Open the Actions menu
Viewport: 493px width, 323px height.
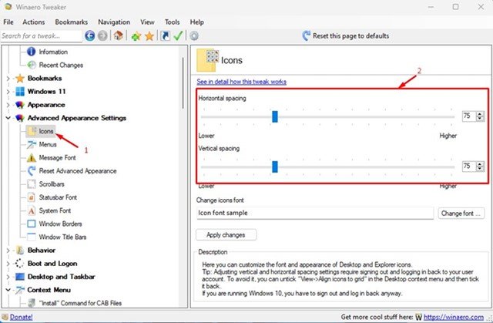point(34,22)
